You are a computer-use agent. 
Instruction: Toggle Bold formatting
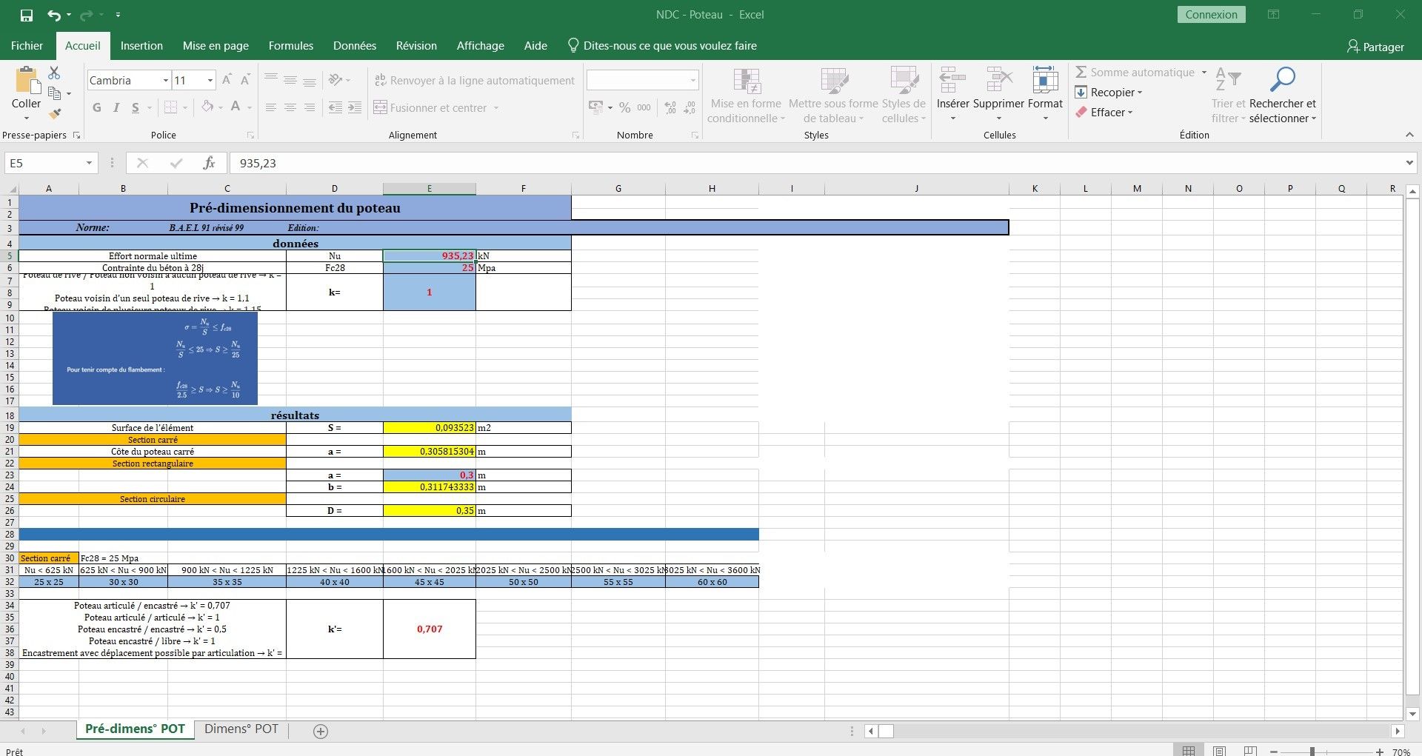point(97,108)
